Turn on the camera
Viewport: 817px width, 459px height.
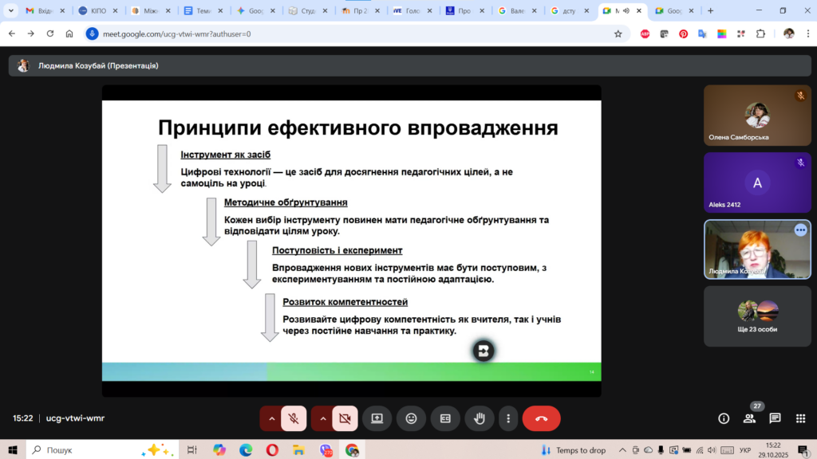click(345, 418)
